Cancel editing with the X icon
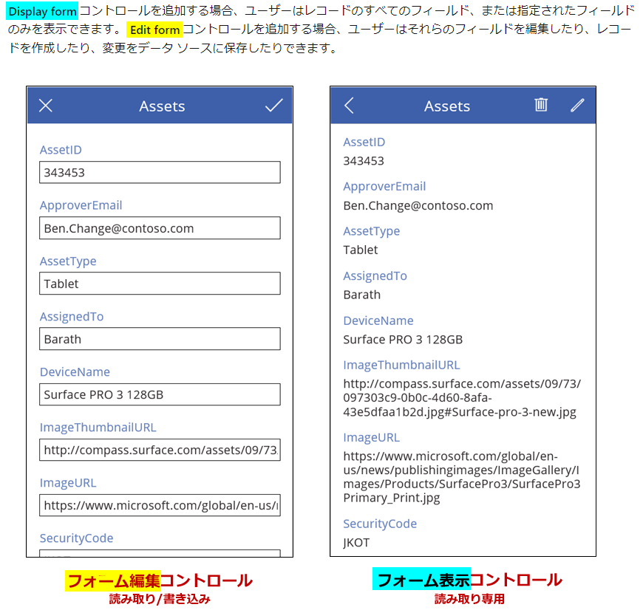 pyautogui.click(x=46, y=105)
